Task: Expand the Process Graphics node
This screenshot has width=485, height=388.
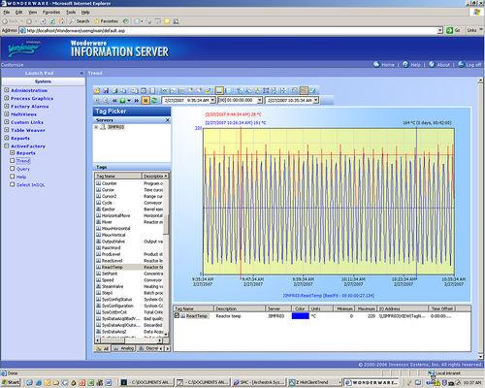Action: [x=6, y=98]
